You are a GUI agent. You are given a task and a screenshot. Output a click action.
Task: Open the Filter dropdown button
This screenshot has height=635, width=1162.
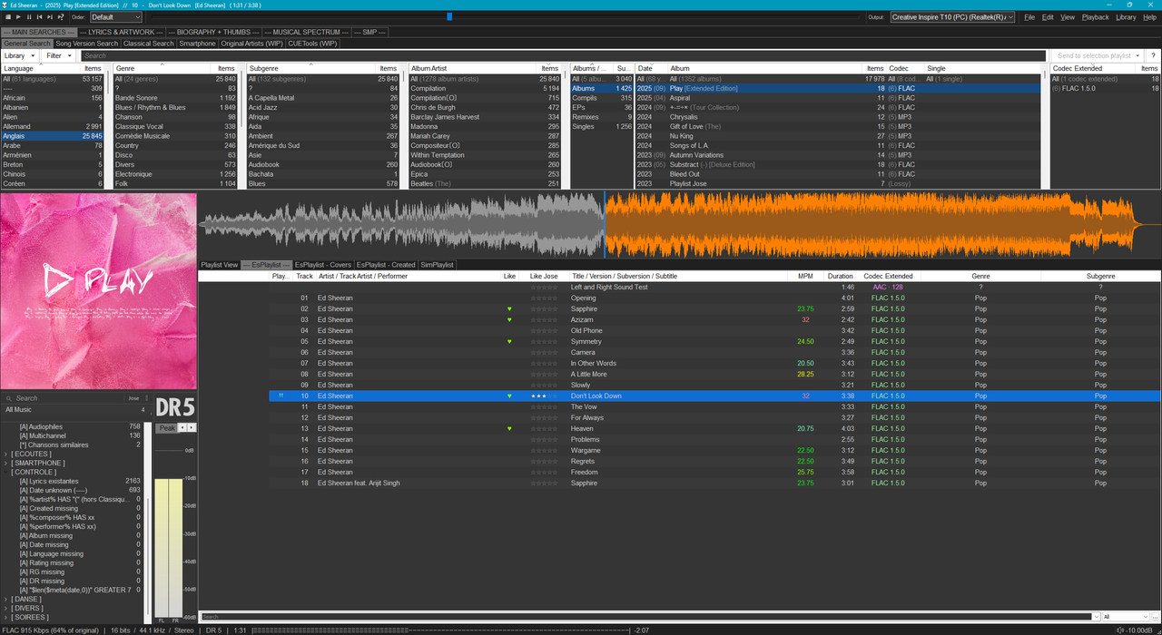coord(60,55)
